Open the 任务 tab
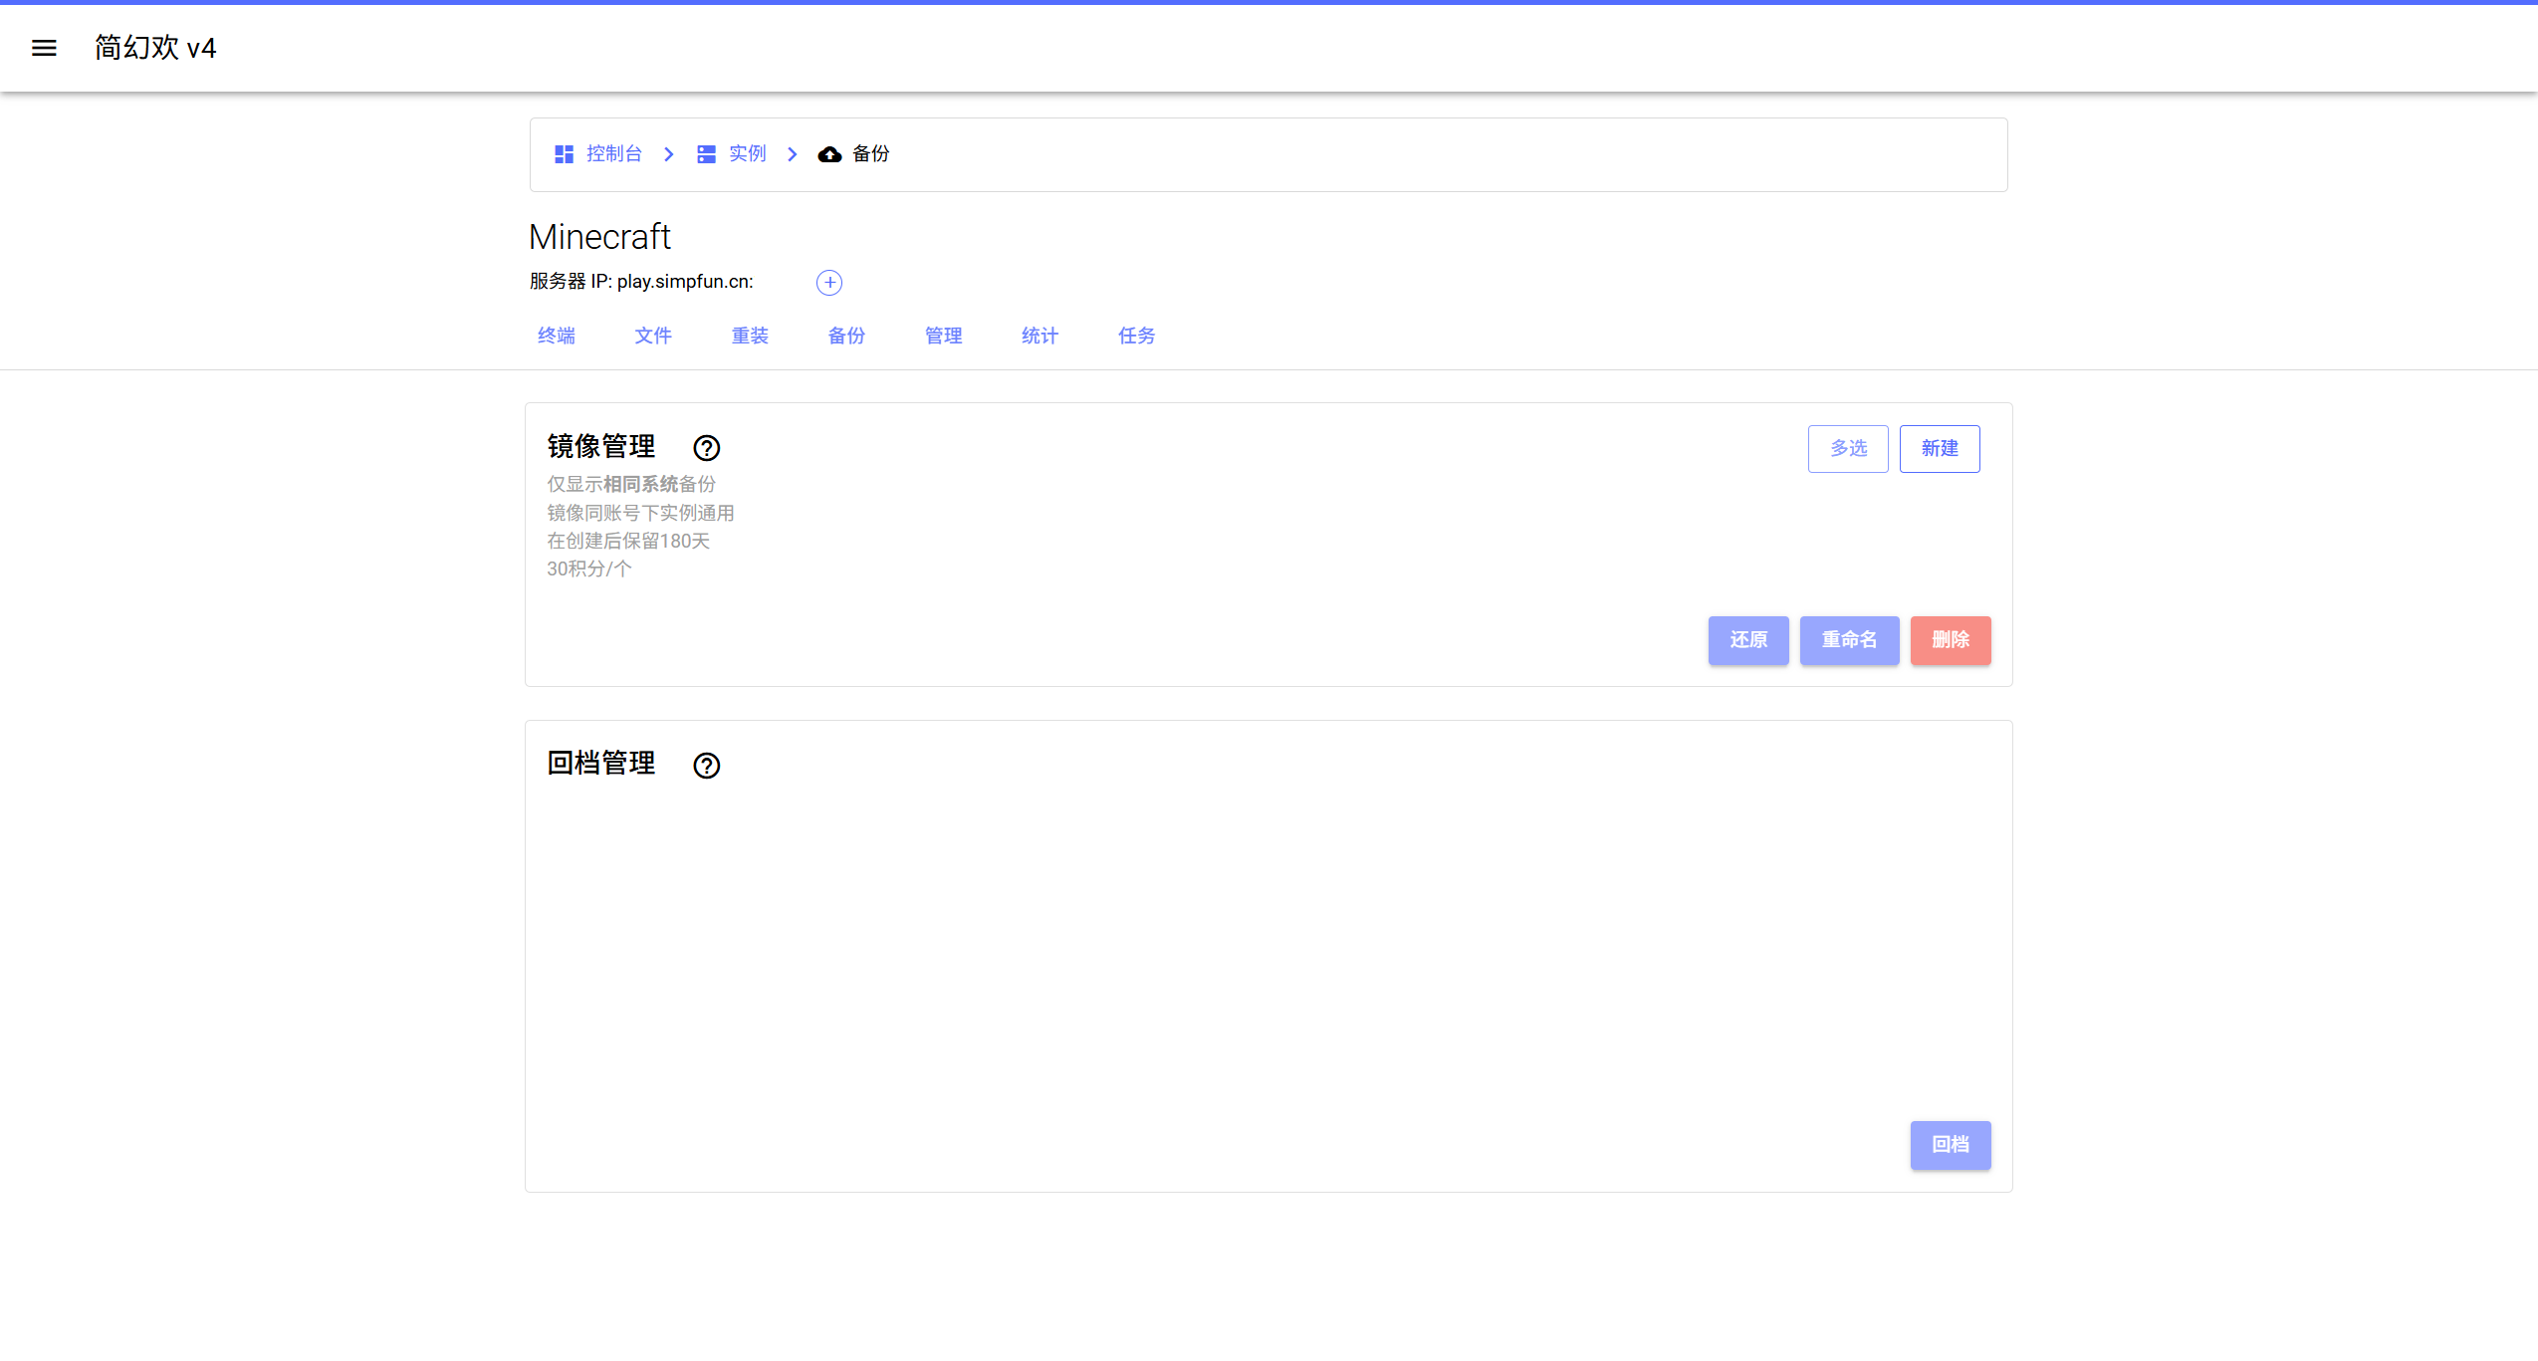 click(x=1134, y=336)
